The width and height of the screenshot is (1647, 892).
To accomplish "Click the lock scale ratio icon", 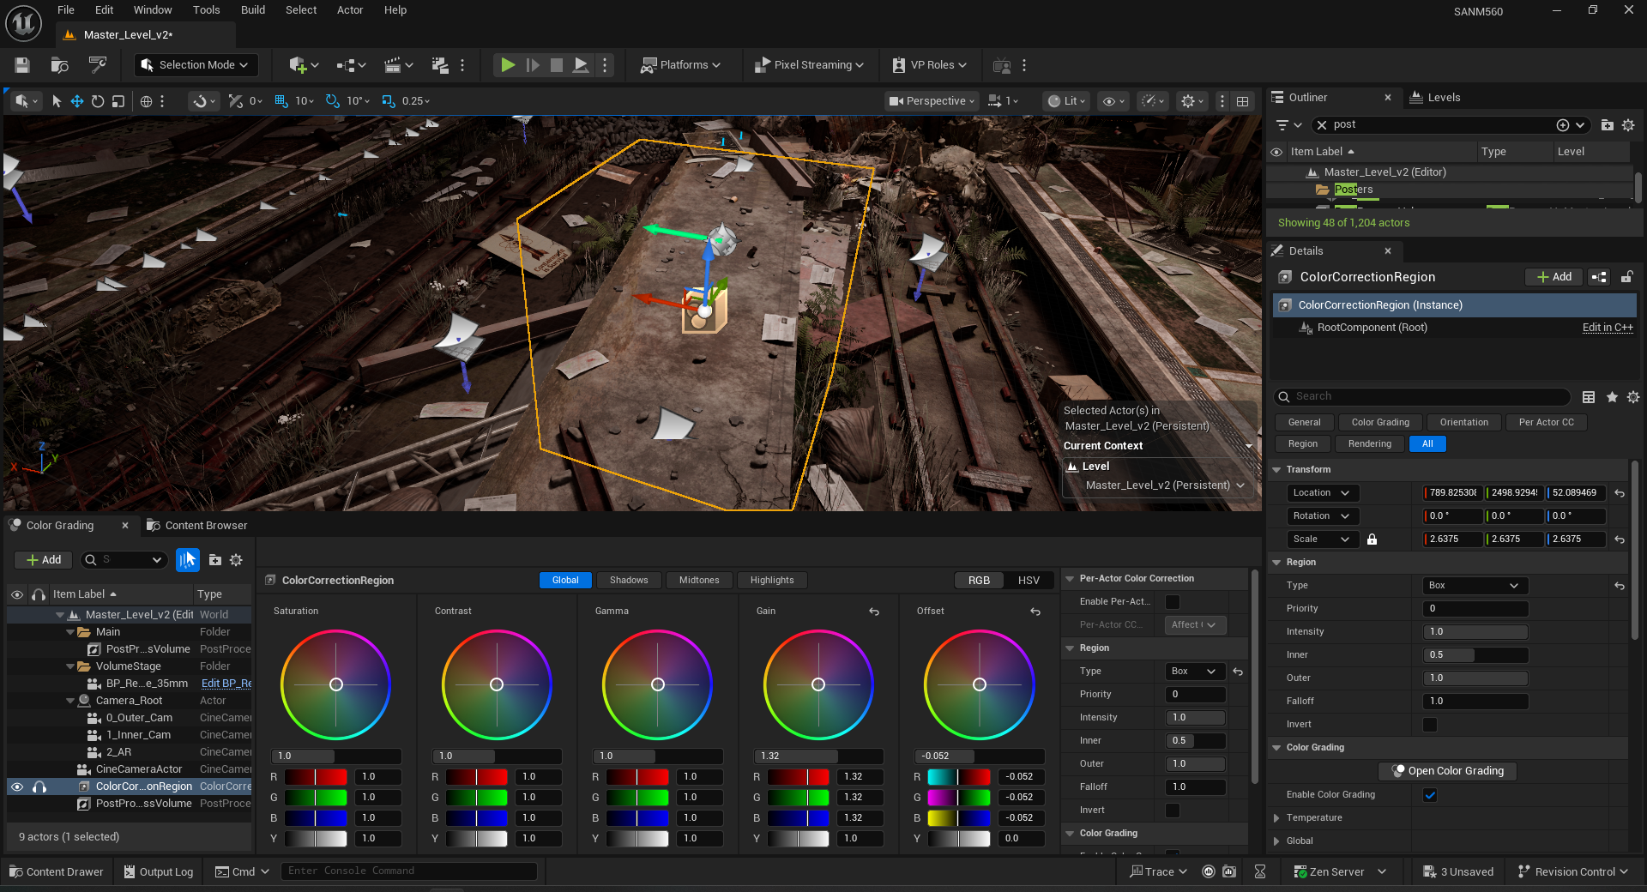I will point(1372,539).
